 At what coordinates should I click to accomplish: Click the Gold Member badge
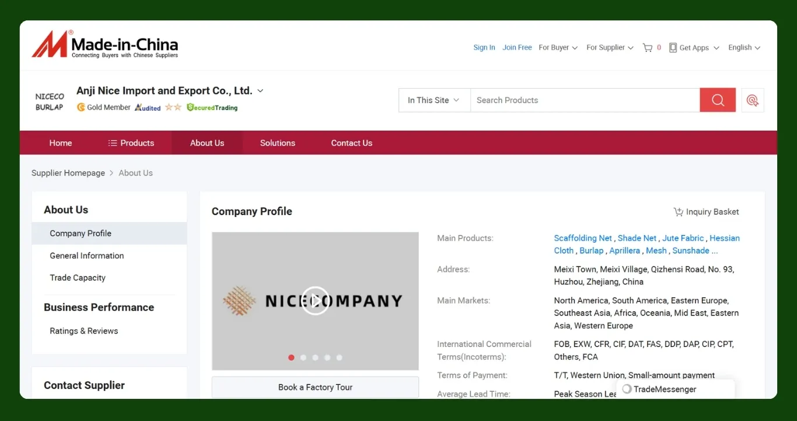point(103,107)
